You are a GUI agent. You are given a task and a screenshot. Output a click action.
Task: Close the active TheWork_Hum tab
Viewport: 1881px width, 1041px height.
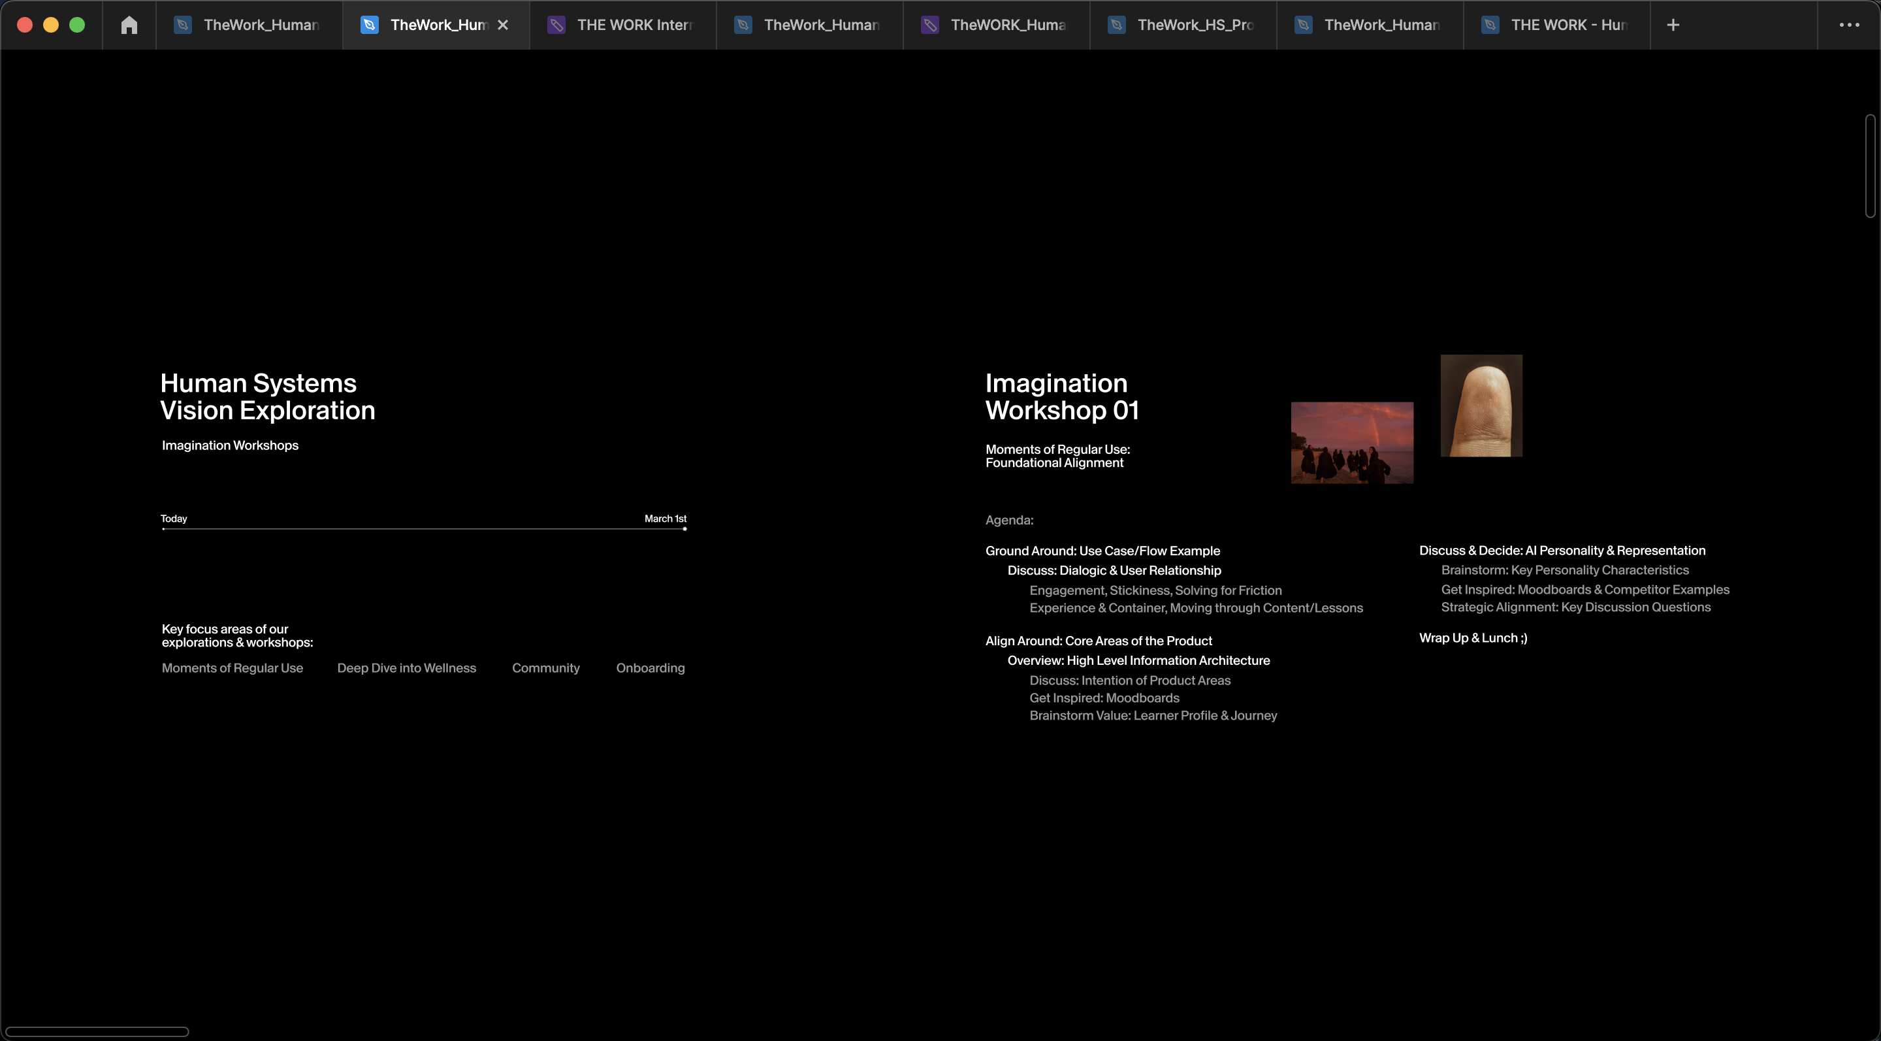[503, 24]
